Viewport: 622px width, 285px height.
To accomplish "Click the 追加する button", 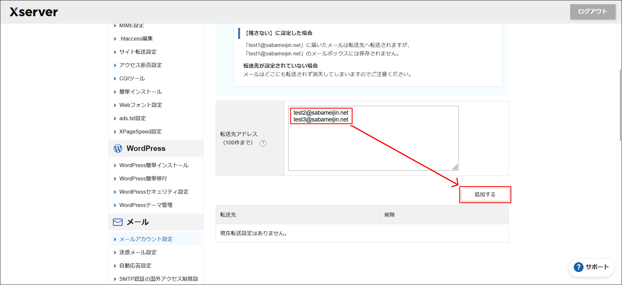I will point(485,194).
